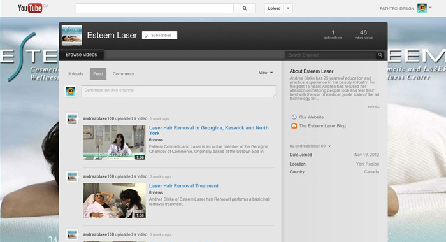Click the '48 video views' count

[364, 34]
